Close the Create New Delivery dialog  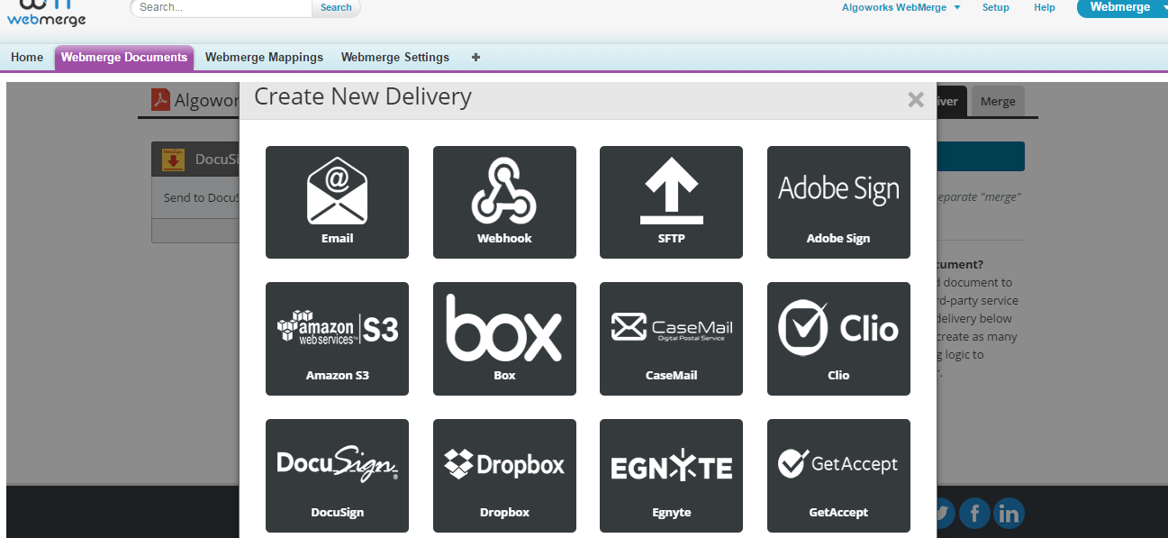pos(916,100)
